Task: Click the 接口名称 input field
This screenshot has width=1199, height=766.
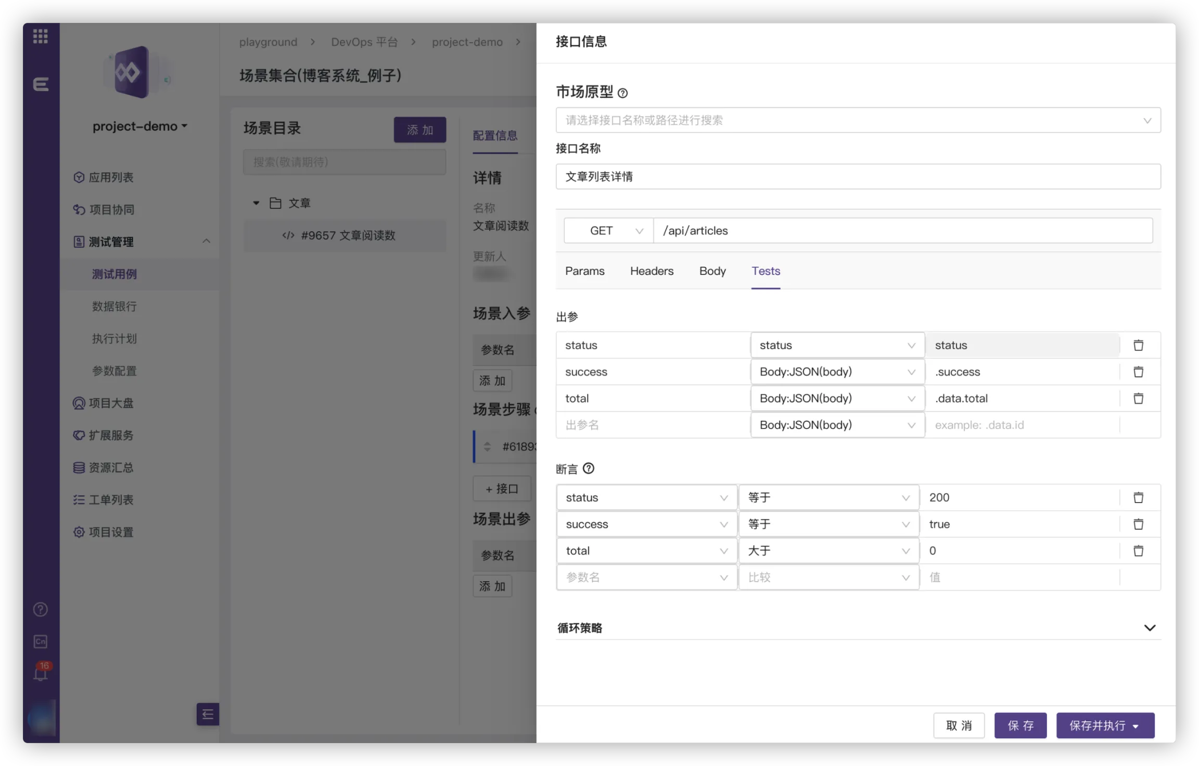Action: point(858,177)
